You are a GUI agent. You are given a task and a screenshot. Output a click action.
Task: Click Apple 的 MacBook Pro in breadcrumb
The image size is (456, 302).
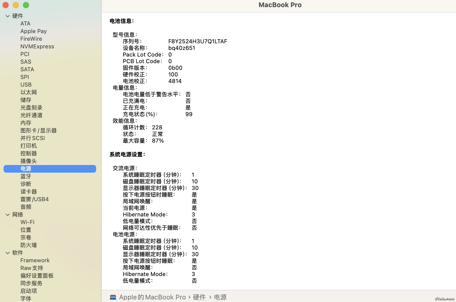coord(152,297)
